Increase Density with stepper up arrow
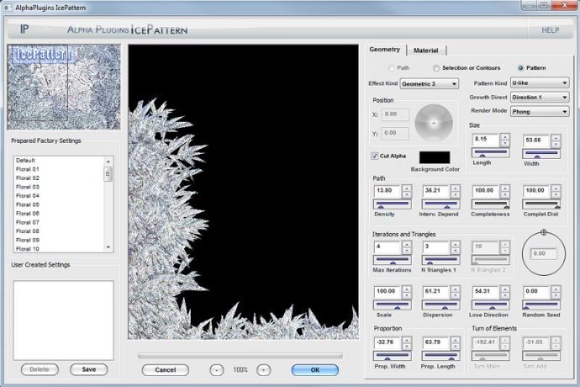 pos(407,188)
